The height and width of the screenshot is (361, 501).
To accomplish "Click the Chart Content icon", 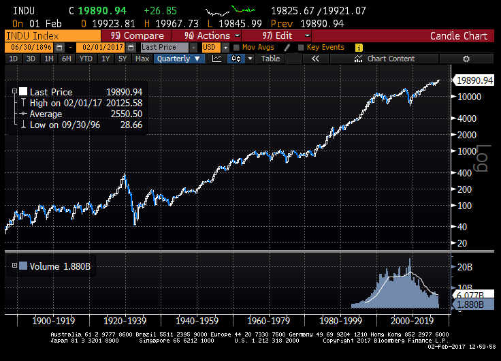I will (x=358, y=59).
